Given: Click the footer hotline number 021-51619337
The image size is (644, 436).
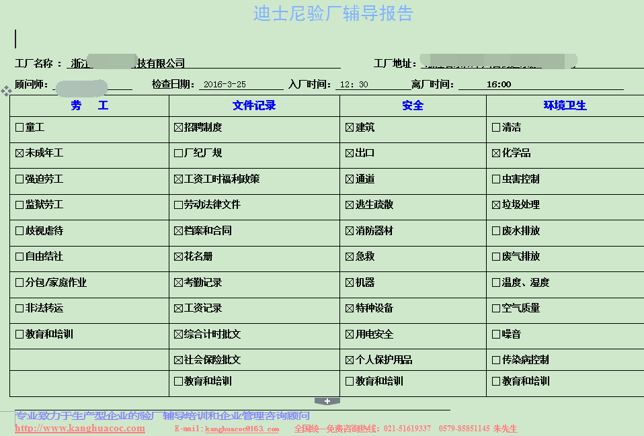Looking at the screenshot, I should click(x=407, y=429).
